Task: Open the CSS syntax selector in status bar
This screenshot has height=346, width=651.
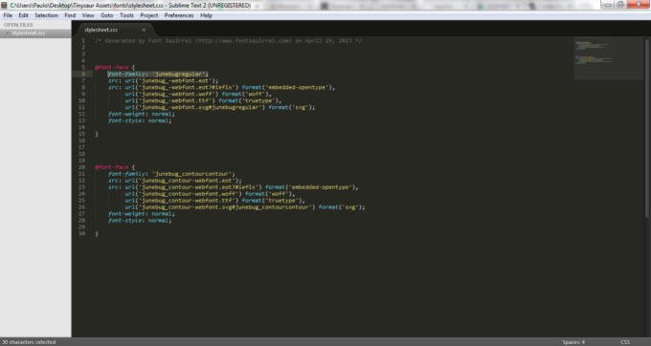Action: (625, 342)
